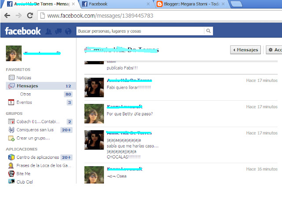This screenshot has width=282, height=198.
Task: Click the Comiqueros 20+ badge
Action: pyautogui.click(x=67, y=130)
